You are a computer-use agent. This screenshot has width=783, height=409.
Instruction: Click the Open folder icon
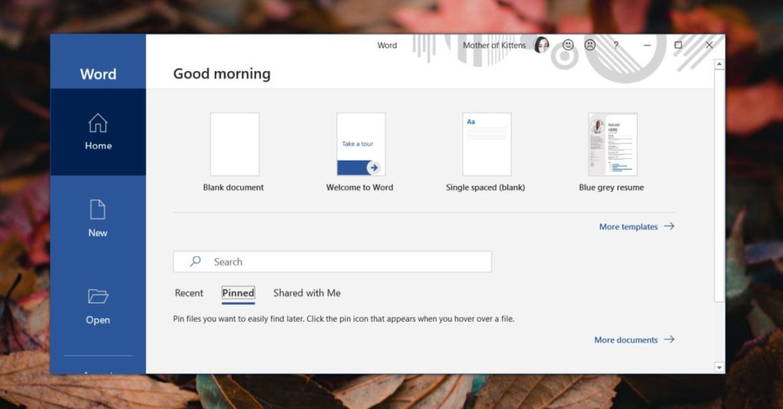(x=98, y=297)
